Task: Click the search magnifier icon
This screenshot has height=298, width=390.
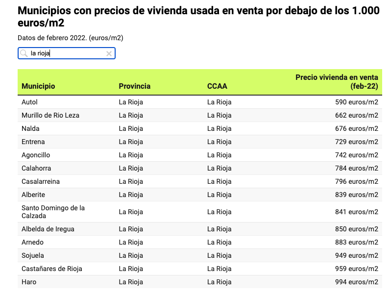Action: (x=24, y=53)
